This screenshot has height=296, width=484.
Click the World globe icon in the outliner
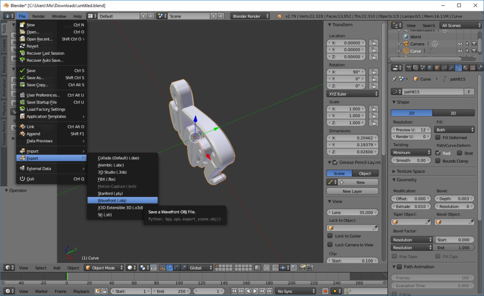pyautogui.click(x=406, y=37)
